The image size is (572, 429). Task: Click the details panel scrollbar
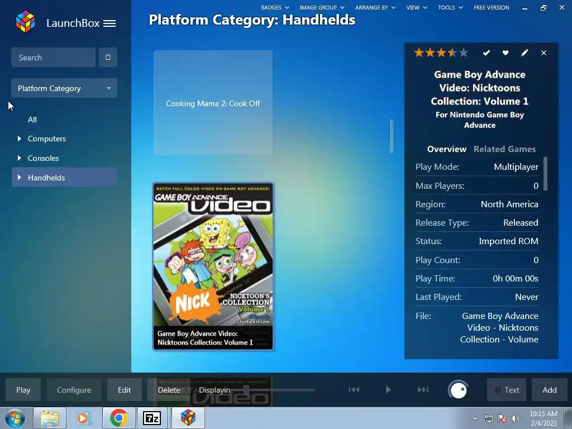coord(545,174)
